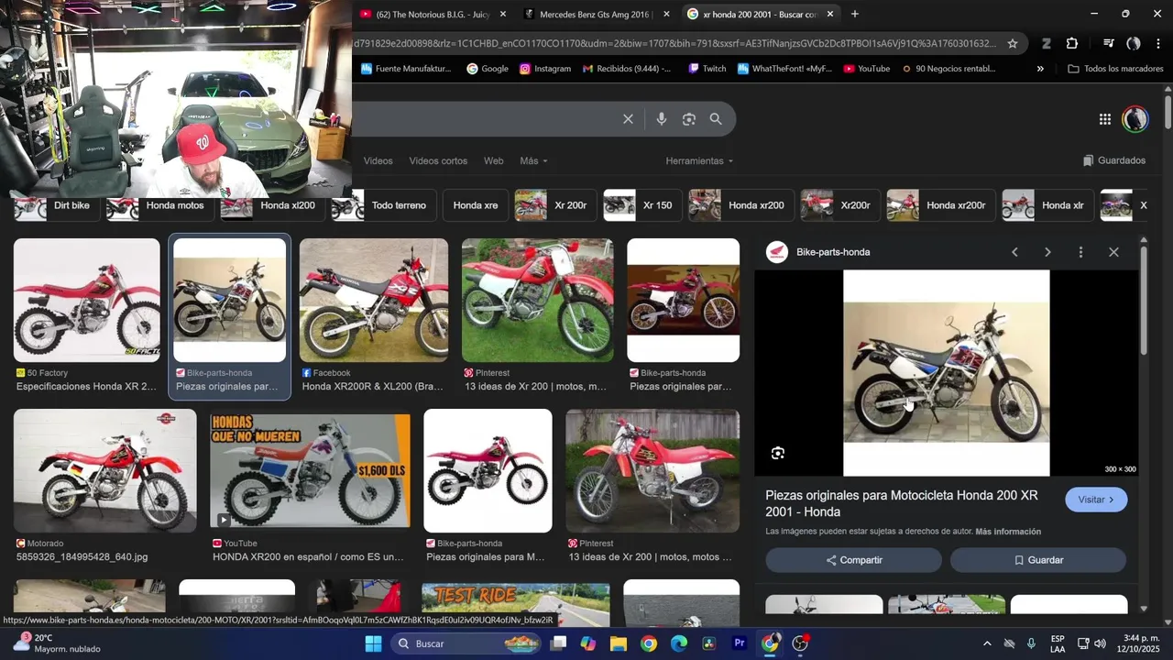Switch to the Videos search tab

click(x=378, y=160)
